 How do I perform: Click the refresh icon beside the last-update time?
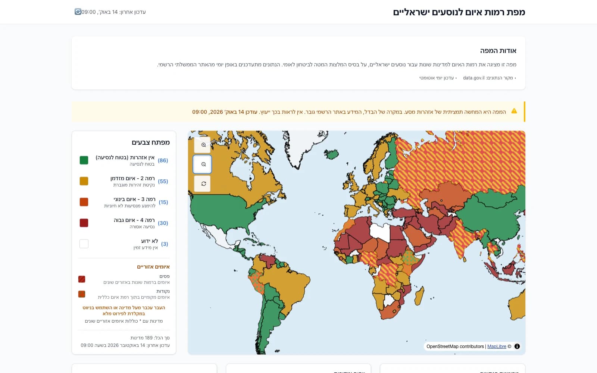click(78, 12)
